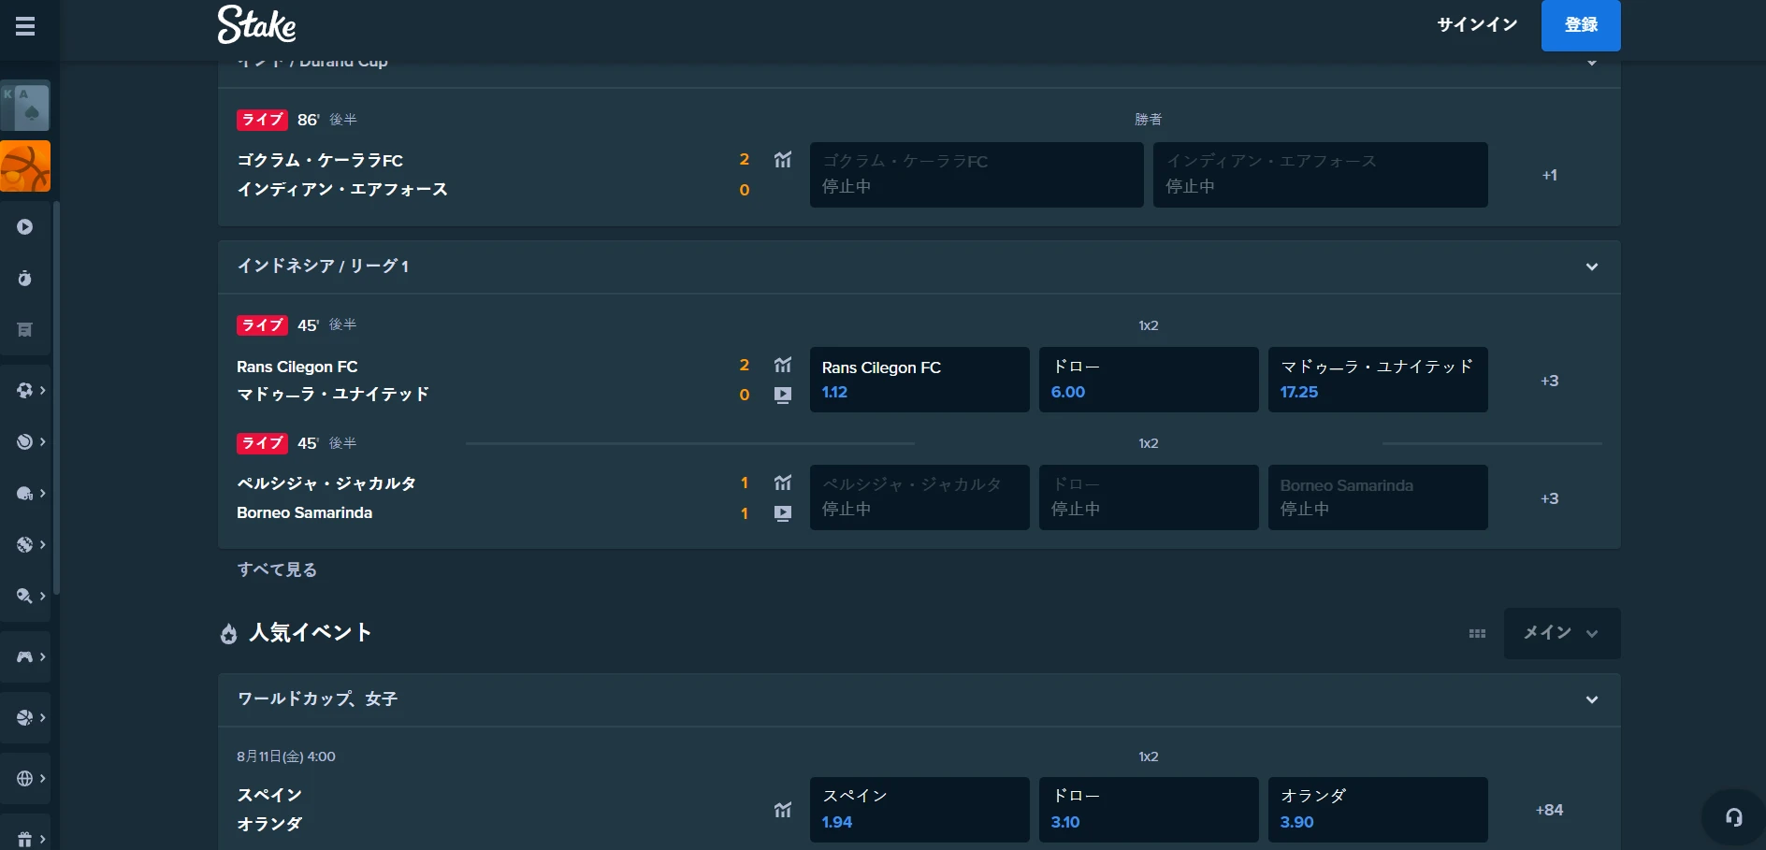Select suspended Borneo Samarinda odds box
Screen dimensions: 1766x850
point(1378,497)
